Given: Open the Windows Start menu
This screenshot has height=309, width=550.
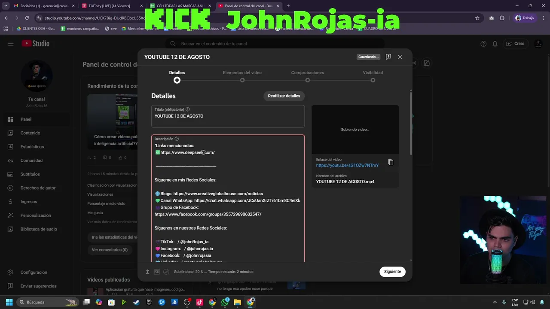Looking at the screenshot, I should (x=9, y=302).
